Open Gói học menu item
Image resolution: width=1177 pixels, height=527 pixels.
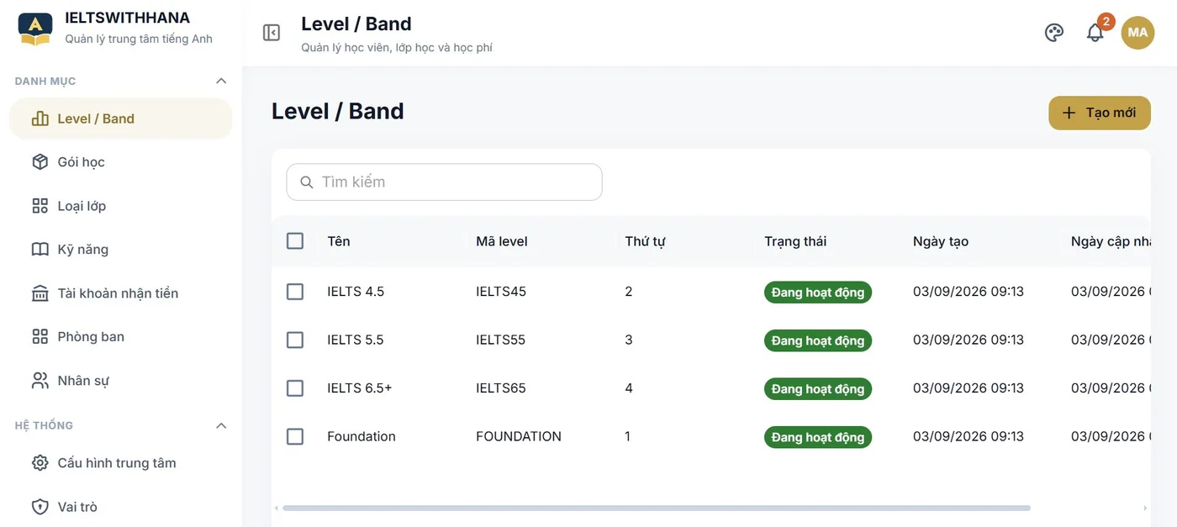coord(120,162)
